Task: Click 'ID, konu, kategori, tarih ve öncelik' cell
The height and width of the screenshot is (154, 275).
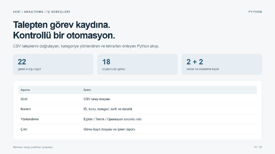Action: click(x=108, y=109)
